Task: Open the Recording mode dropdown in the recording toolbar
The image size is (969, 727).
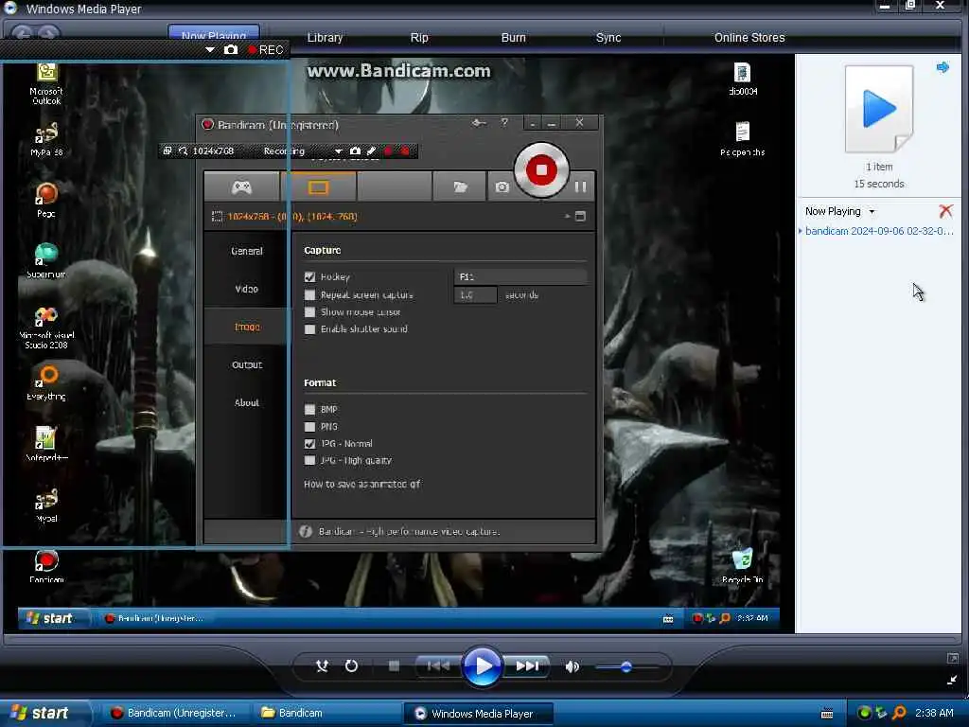Action: point(338,151)
